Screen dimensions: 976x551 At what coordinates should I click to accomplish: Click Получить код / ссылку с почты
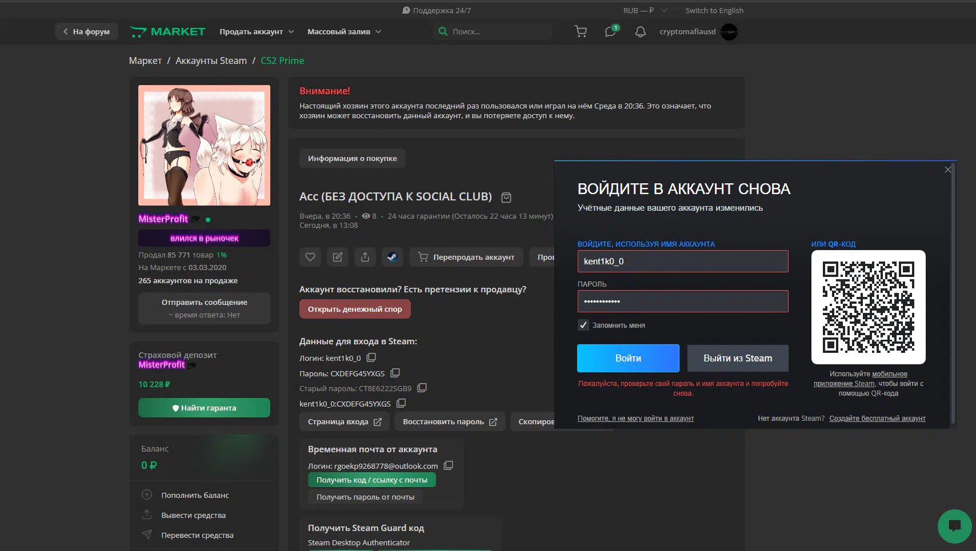coord(372,480)
